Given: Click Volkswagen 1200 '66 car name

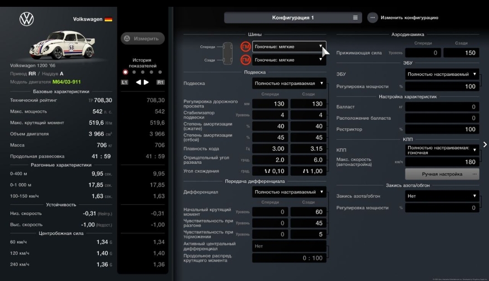Looking at the screenshot, I should 33,66.
